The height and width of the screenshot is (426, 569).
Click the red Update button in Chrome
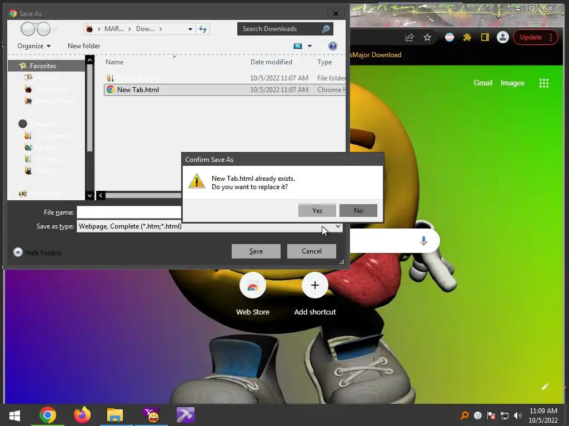pos(535,37)
